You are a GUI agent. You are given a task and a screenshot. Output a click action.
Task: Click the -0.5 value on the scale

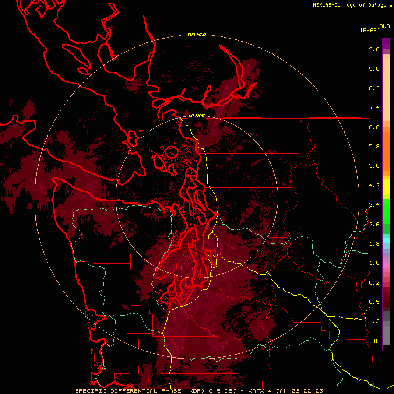[373, 302]
